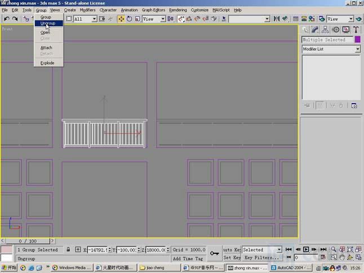Open the Key Filters dialog
Viewport: 364px width, 273px height.
[x=261, y=258]
